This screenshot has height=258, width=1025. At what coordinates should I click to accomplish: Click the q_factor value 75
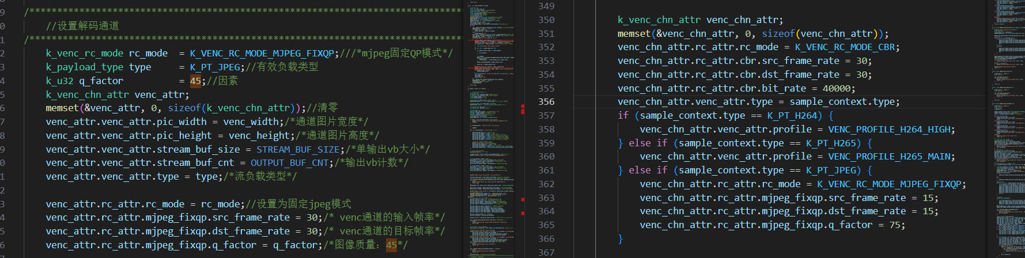pos(895,225)
